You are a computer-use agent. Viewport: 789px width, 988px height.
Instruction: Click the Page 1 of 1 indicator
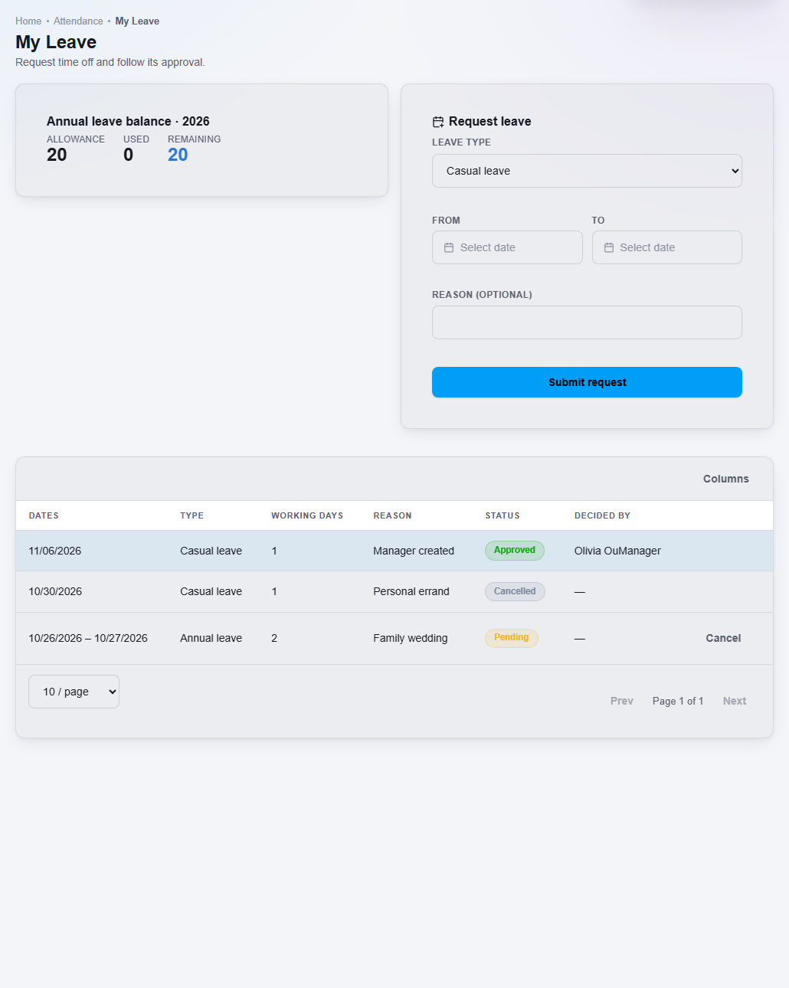point(678,701)
